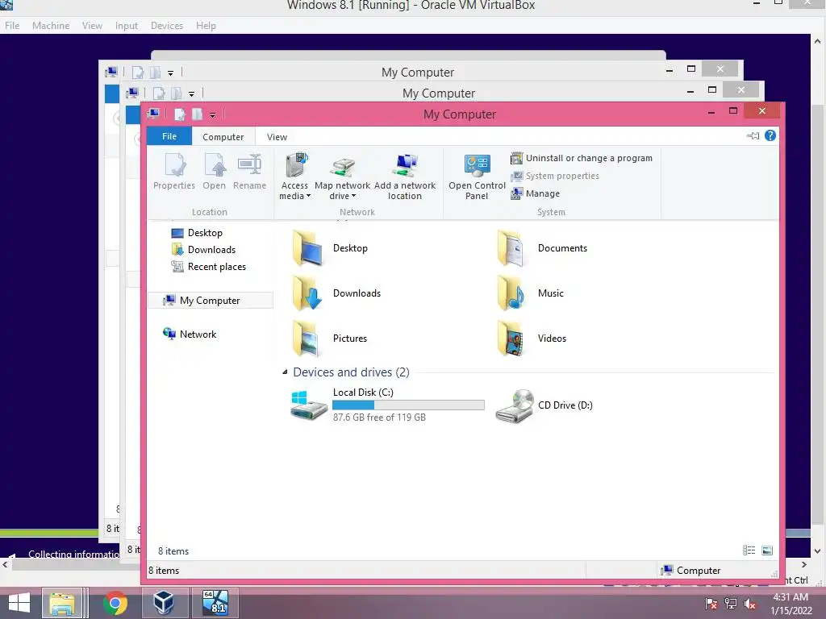Switch to the View ribbon tab
This screenshot has height=619, width=826.
click(277, 137)
